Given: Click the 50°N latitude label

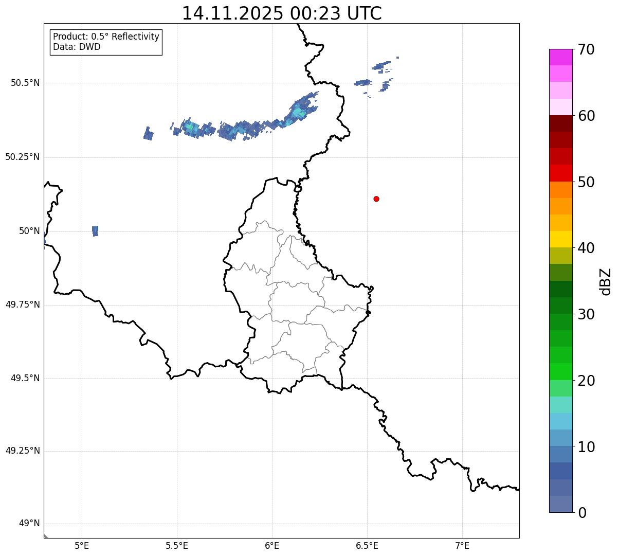Looking at the screenshot, I should coord(29,231).
